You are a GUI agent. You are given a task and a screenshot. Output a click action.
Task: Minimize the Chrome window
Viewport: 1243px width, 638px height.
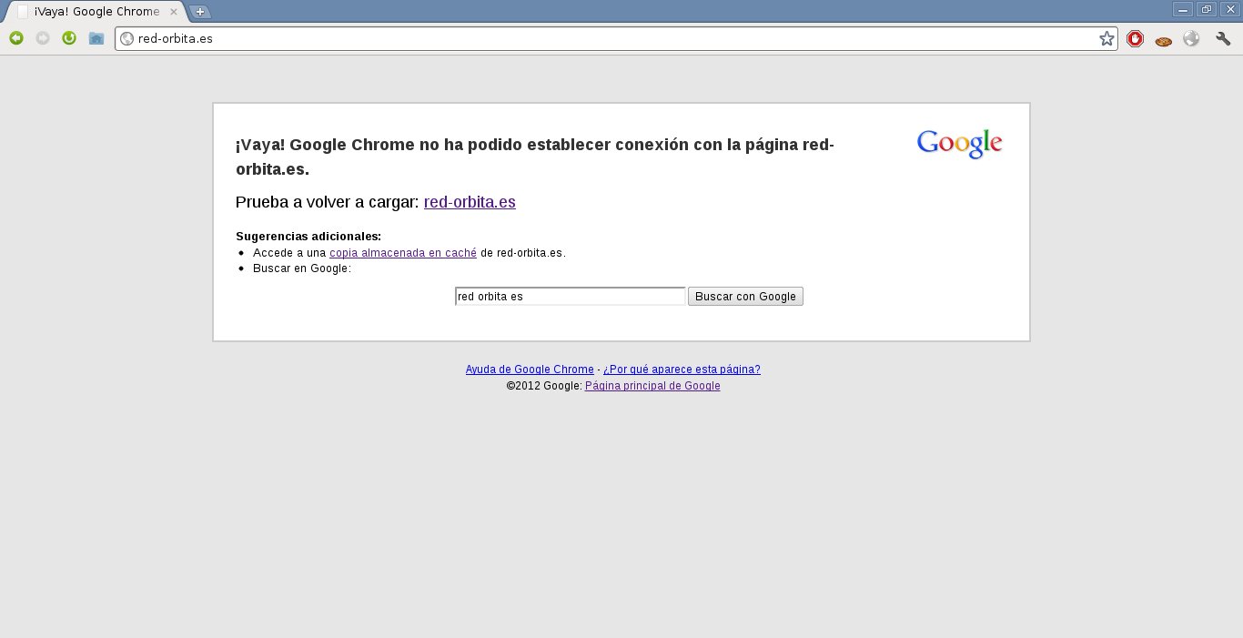tap(1183, 9)
